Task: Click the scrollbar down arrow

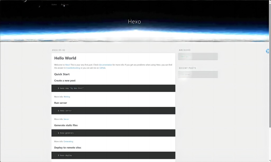Action: pos(270,161)
